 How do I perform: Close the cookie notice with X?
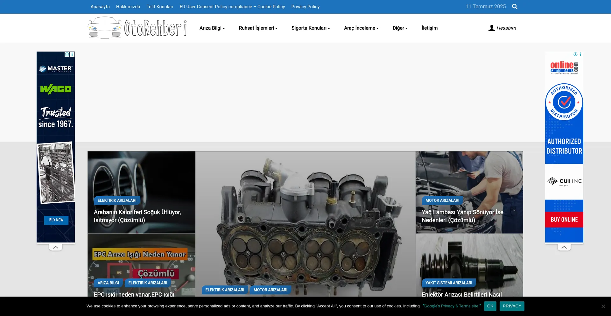pyautogui.click(x=603, y=306)
